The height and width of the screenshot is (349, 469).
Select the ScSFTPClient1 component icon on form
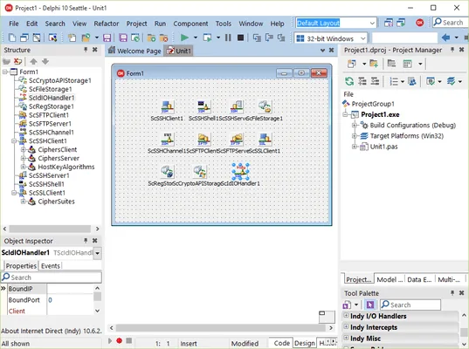pyautogui.click(x=203, y=139)
